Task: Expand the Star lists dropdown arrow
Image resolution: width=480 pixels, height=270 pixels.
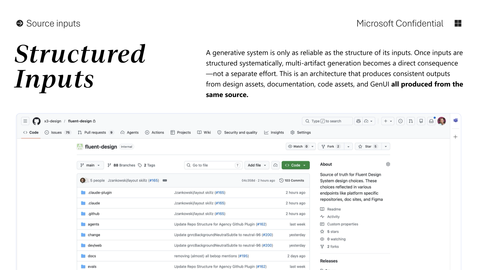Action: pos(385,146)
